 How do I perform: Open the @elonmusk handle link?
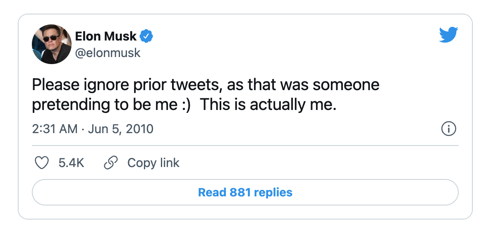click(x=108, y=53)
